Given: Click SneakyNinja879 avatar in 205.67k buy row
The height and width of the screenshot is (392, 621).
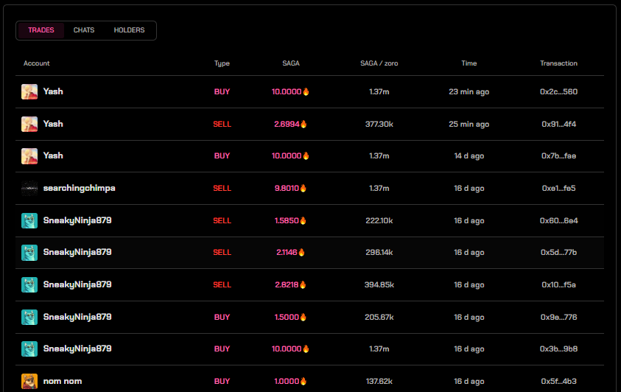Looking at the screenshot, I should (29, 317).
